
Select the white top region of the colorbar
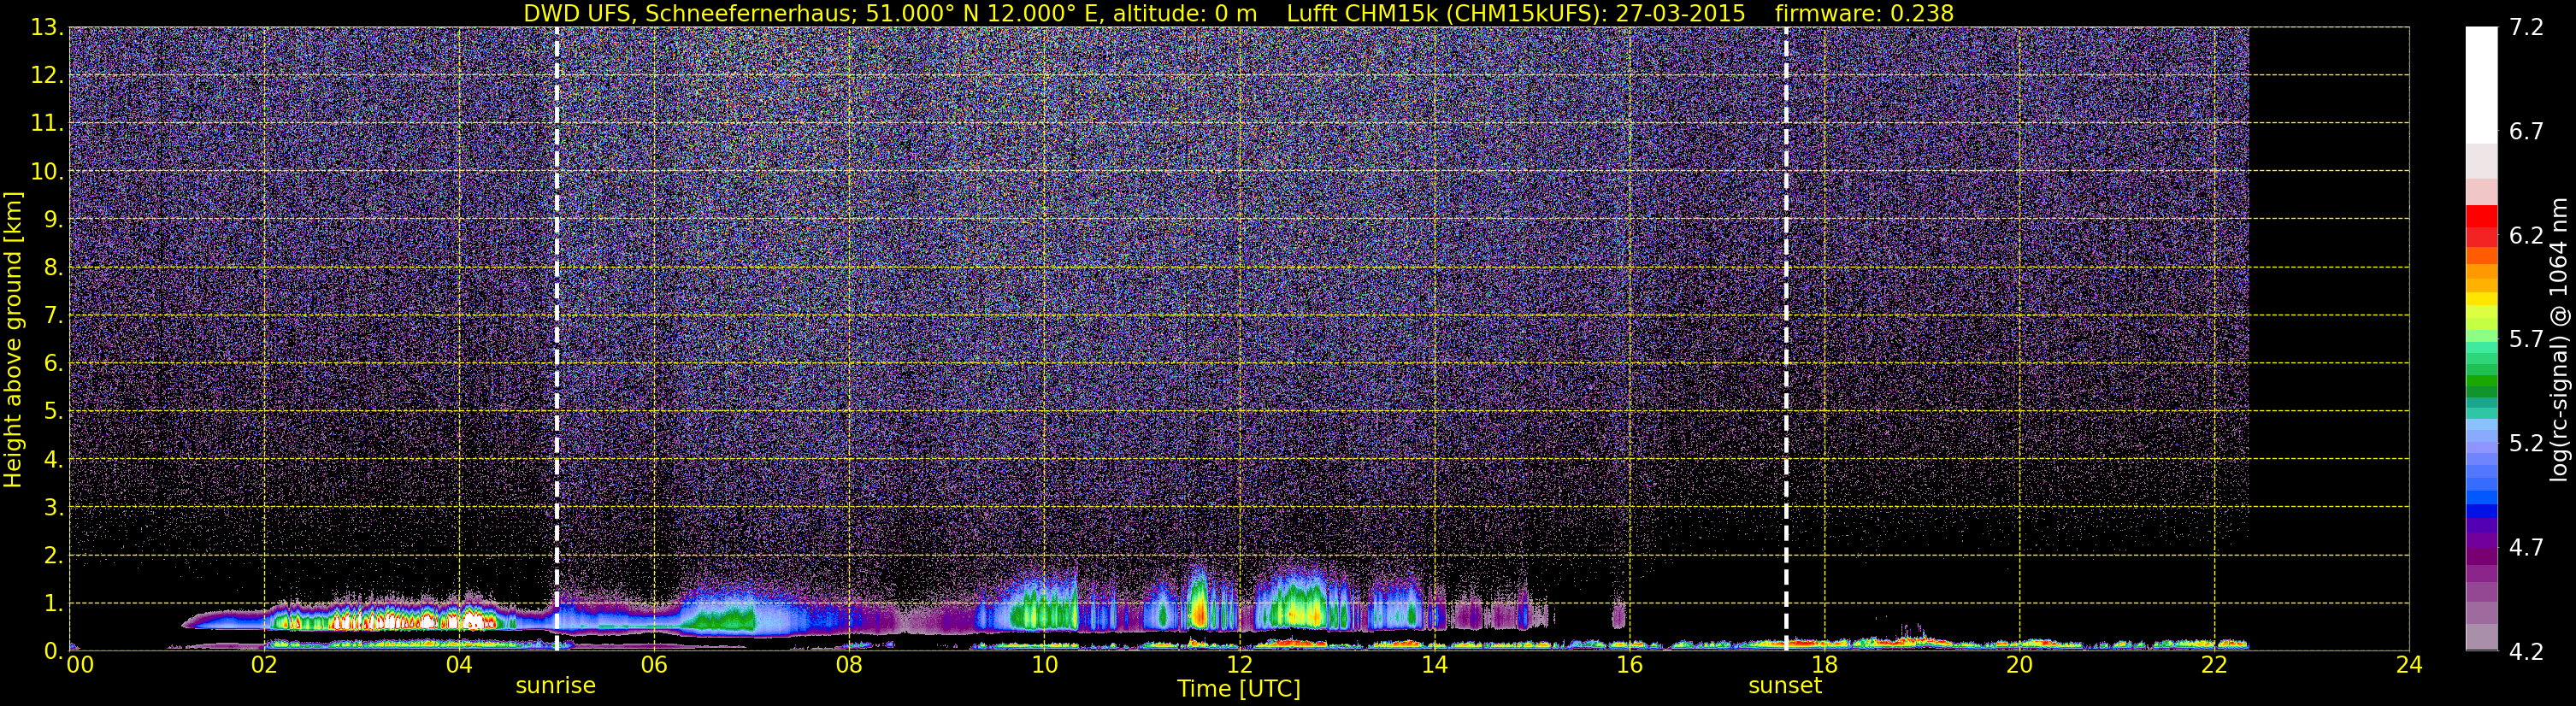[2481, 85]
